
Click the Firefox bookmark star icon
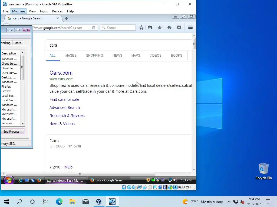141,27
